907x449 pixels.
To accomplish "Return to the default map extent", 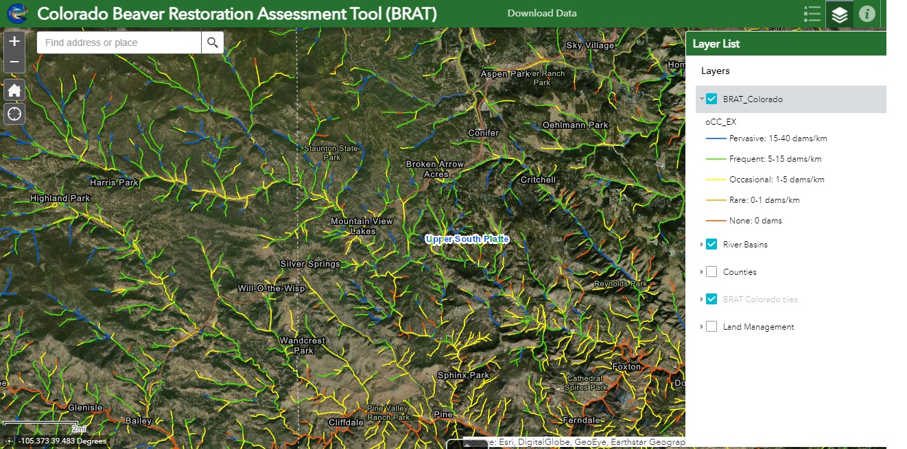I will click(14, 90).
